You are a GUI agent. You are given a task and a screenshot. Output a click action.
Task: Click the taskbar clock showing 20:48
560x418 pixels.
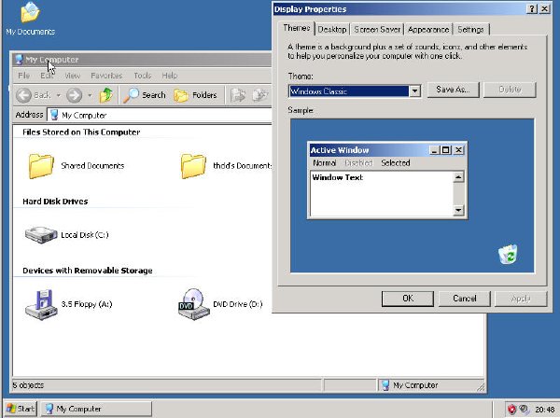click(545, 410)
